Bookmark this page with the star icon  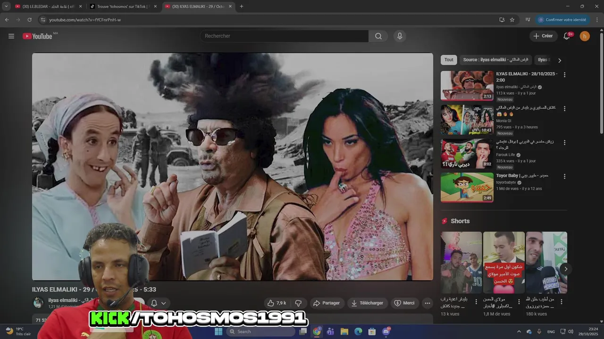[512, 20]
